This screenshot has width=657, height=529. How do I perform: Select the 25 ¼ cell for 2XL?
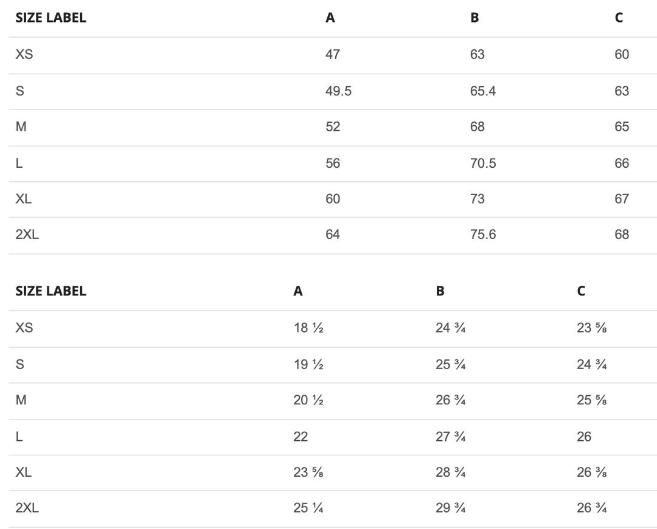[308, 508]
